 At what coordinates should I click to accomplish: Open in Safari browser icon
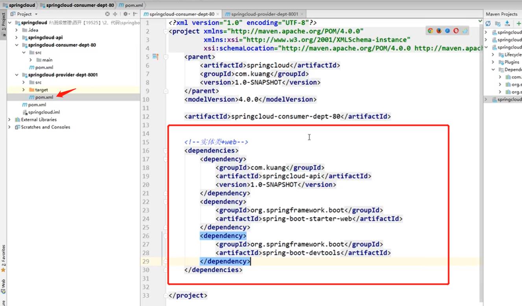tap(448, 31)
